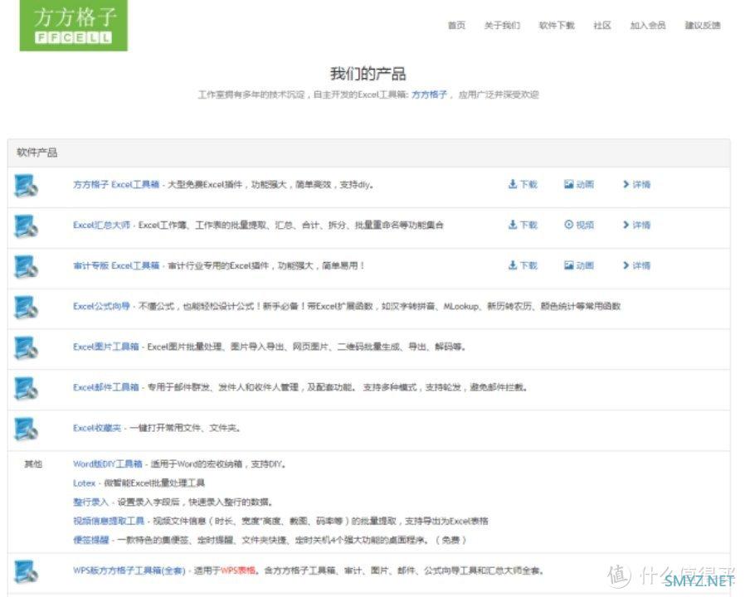The height and width of the screenshot is (597, 745).
Task: View 动图 for 审计专版 Excel工具箱
Action: (579, 265)
